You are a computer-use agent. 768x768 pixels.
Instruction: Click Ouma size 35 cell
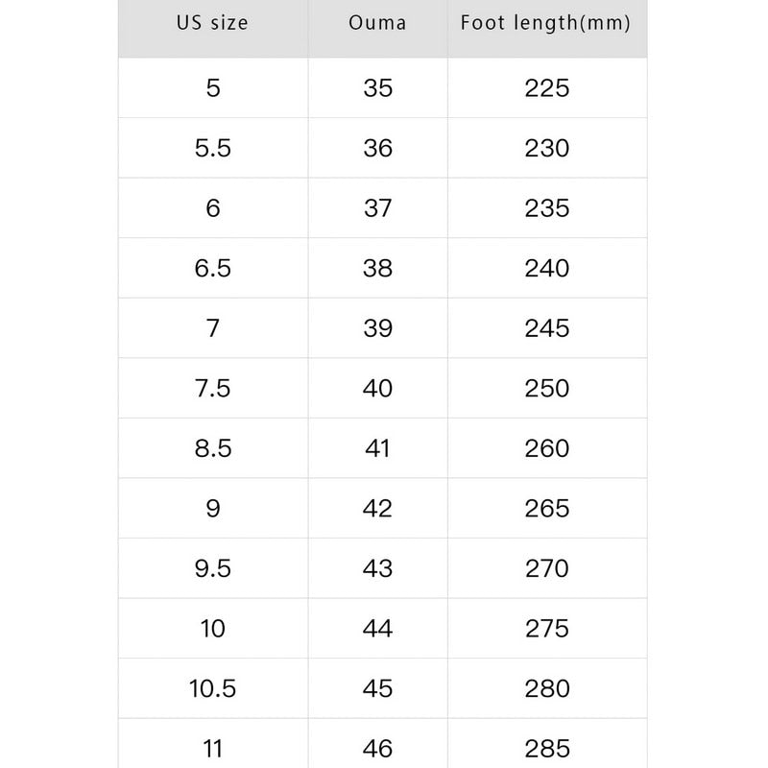(x=377, y=88)
